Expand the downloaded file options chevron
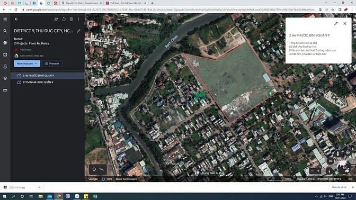 tap(40, 187)
